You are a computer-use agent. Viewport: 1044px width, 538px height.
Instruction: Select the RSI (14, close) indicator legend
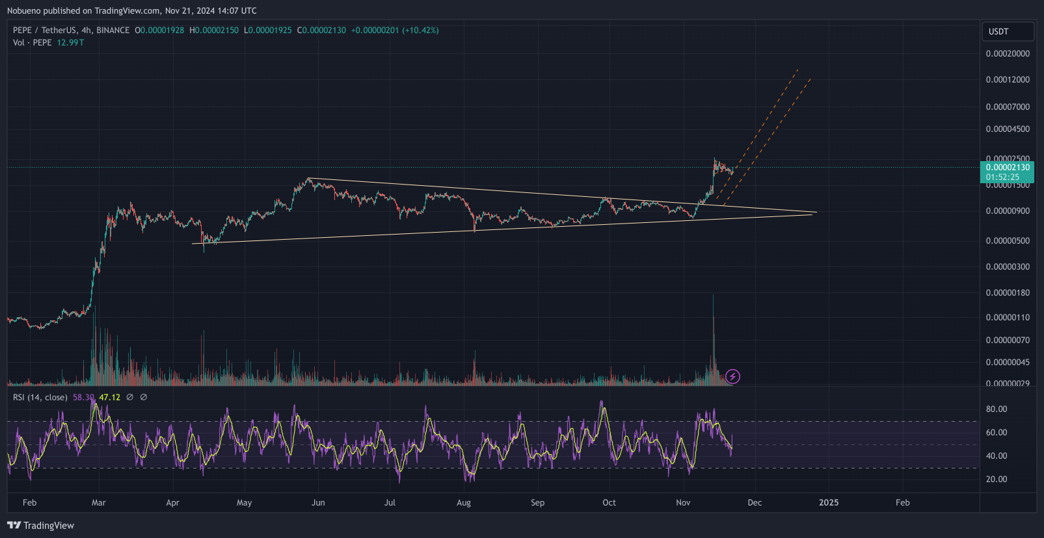pyautogui.click(x=40, y=398)
